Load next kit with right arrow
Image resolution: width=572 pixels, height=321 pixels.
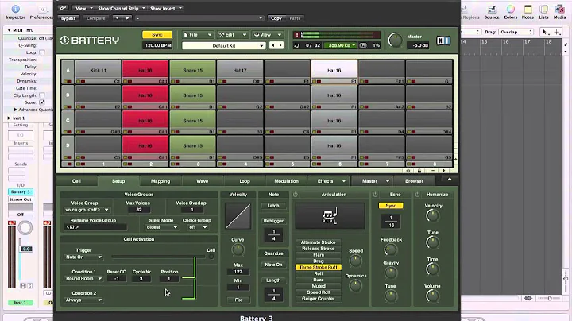[280, 45]
